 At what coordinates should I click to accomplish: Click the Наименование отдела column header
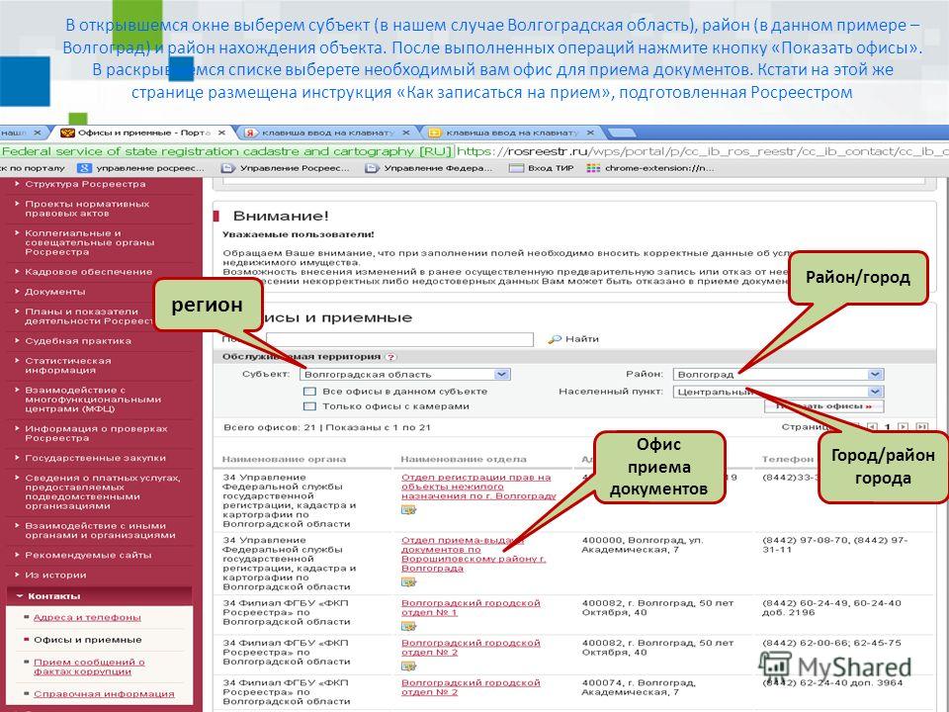coord(464,460)
